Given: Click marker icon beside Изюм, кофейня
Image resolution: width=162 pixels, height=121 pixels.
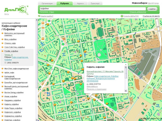Looking at the screenshot, I should pyautogui.click(x=2, y=96).
